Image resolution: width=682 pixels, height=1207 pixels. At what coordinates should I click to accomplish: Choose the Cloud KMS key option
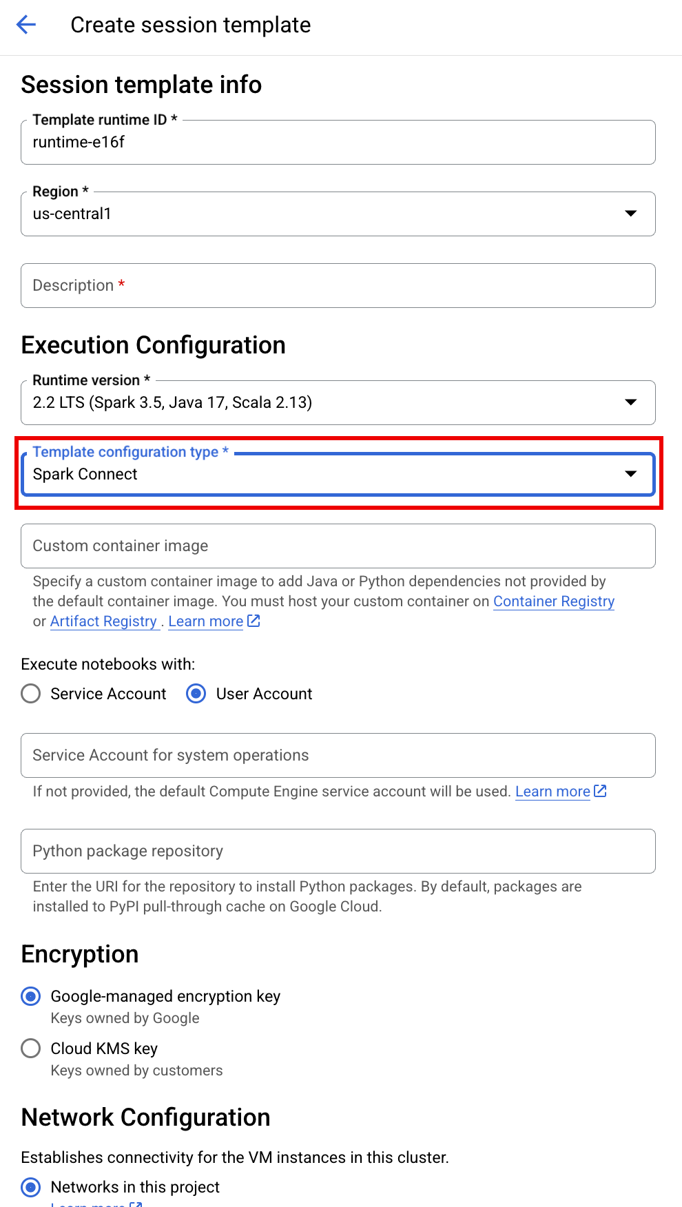coord(31,1049)
